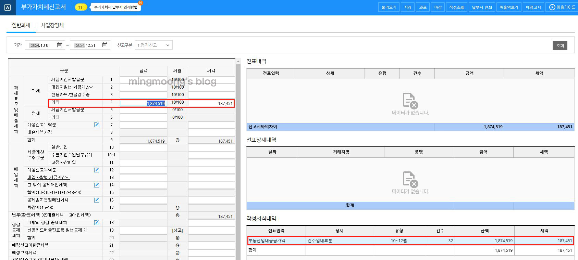
Task: Click the 납부(환급)세액 row label
Action: (x=51, y=215)
